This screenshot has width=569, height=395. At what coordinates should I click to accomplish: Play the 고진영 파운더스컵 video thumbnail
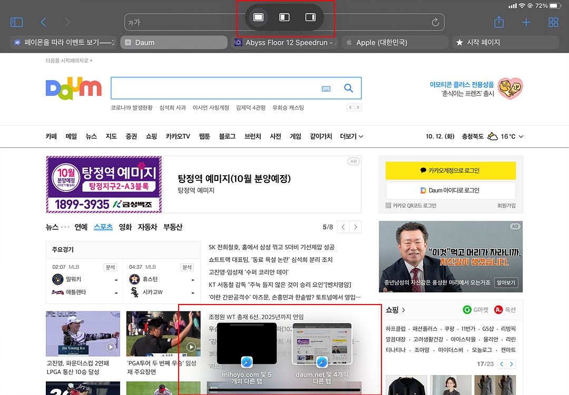pyautogui.click(x=83, y=333)
